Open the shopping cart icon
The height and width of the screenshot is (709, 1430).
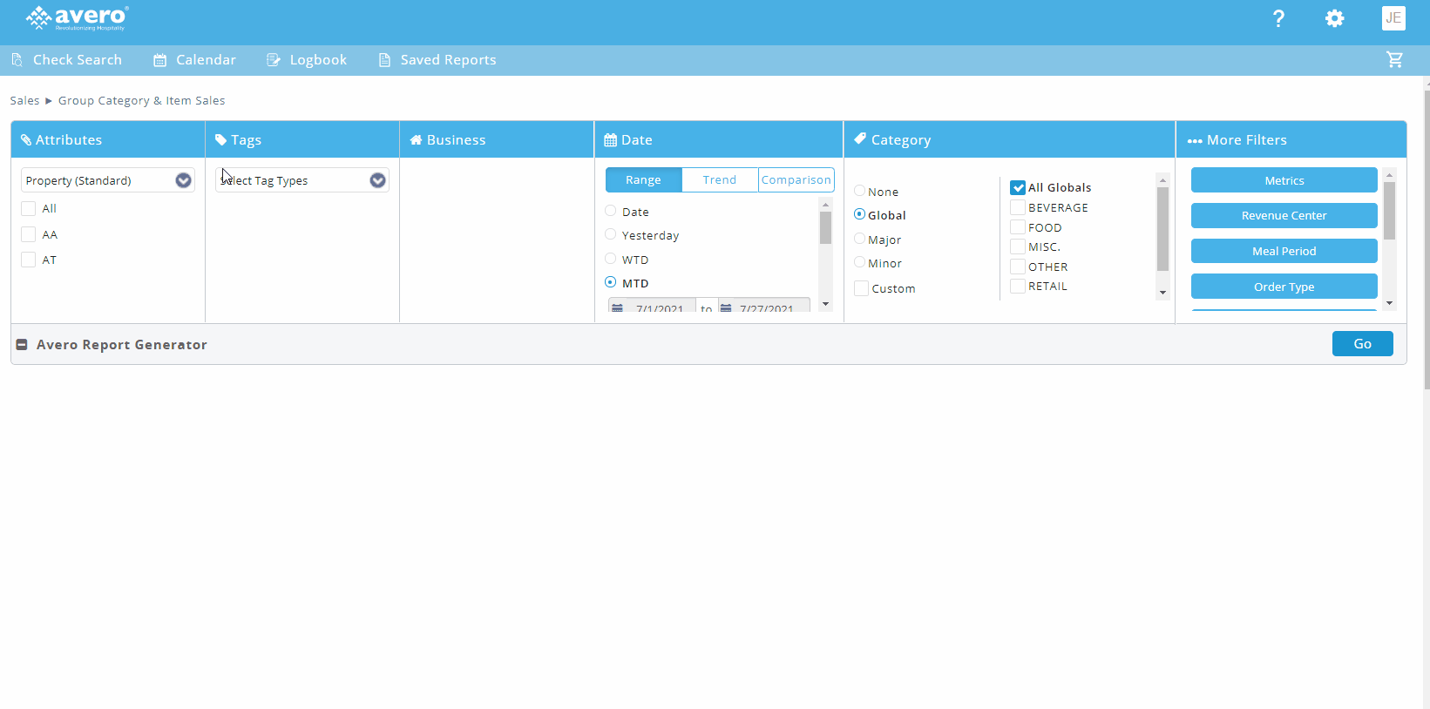[x=1394, y=59]
